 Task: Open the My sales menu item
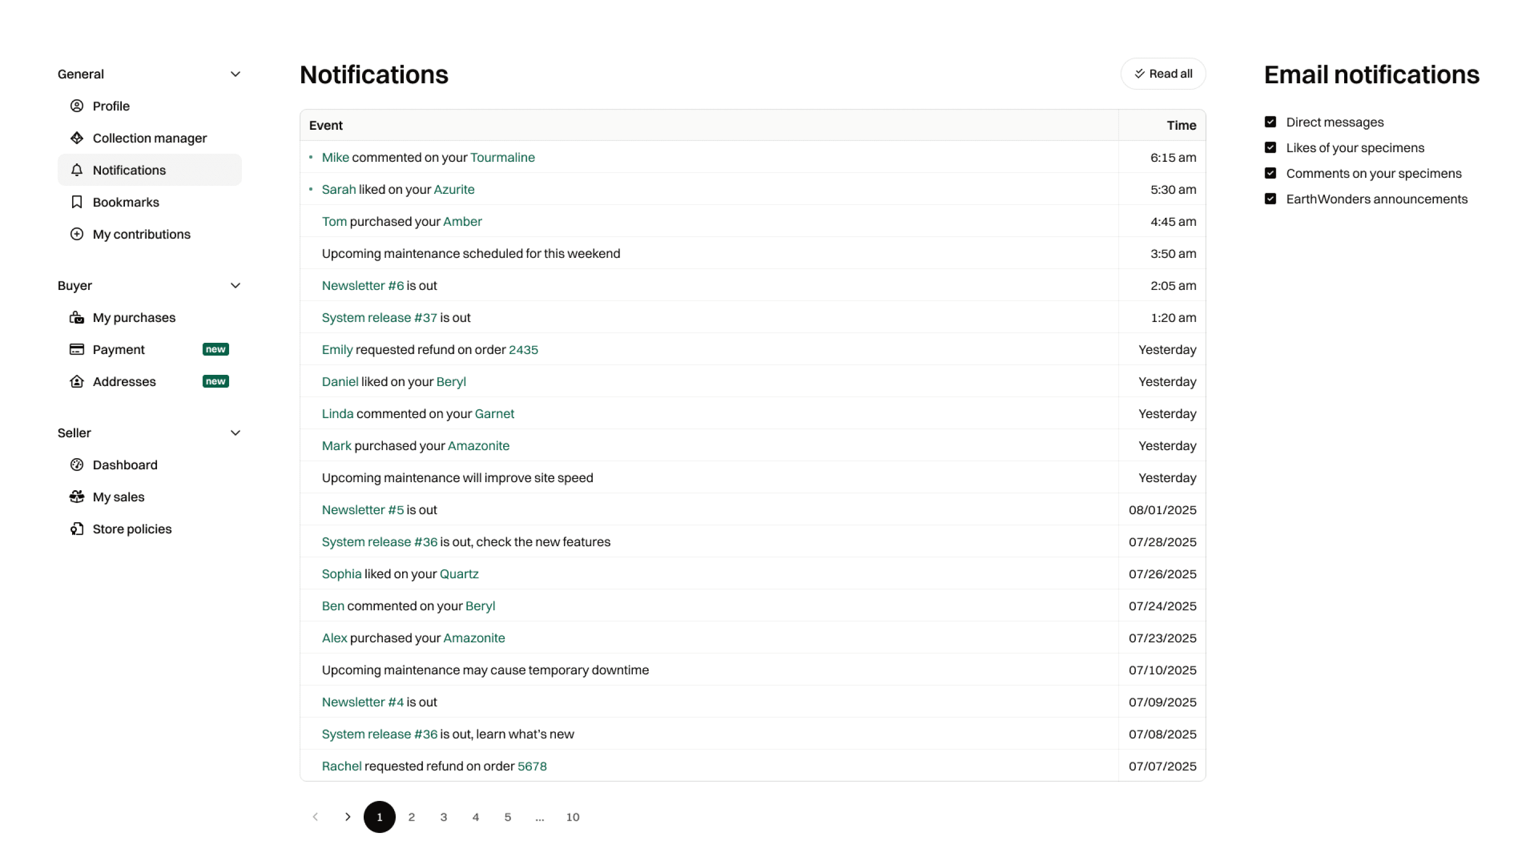tap(118, 497)
